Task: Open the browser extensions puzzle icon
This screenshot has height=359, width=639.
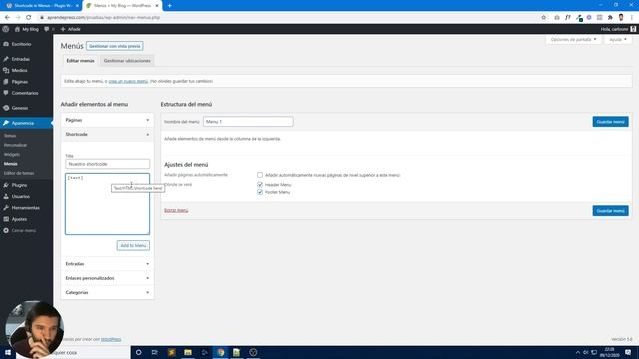Action: coord(610,18)
